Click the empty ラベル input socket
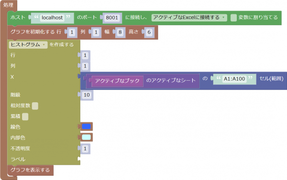The width and height of the screenshot is (287, 180). pyautogui.click(x=79, y=159)
